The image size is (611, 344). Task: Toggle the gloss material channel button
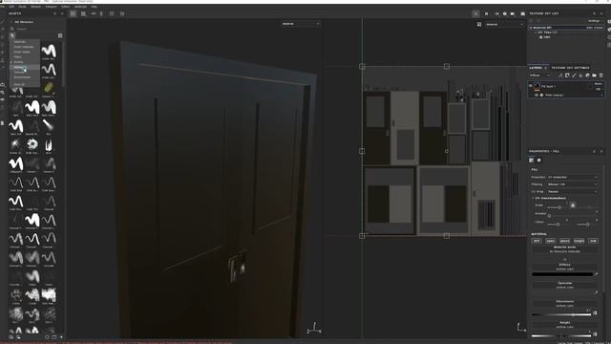[564, 241]
